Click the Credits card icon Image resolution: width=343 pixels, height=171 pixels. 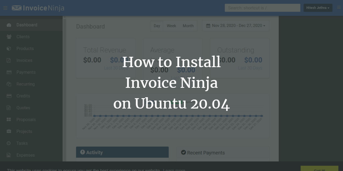[x=9, y=96]
